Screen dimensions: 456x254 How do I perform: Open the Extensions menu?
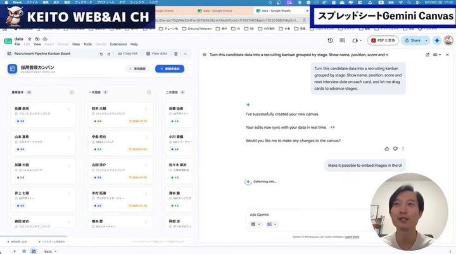(x=118, y=44)
